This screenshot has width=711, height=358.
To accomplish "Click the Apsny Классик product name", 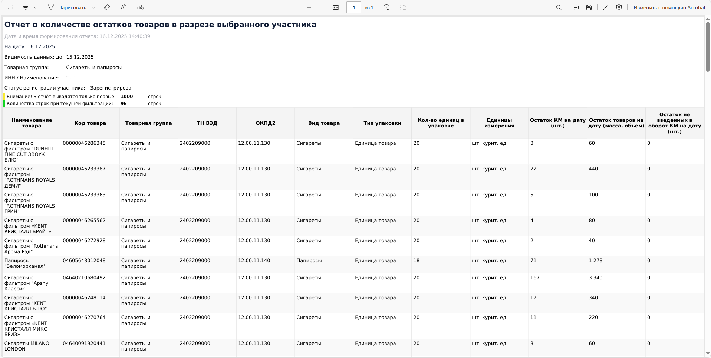I will [27, 283].
